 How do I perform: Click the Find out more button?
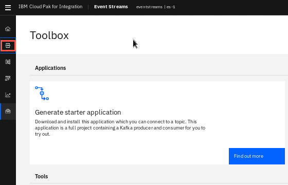pos(257,156)
